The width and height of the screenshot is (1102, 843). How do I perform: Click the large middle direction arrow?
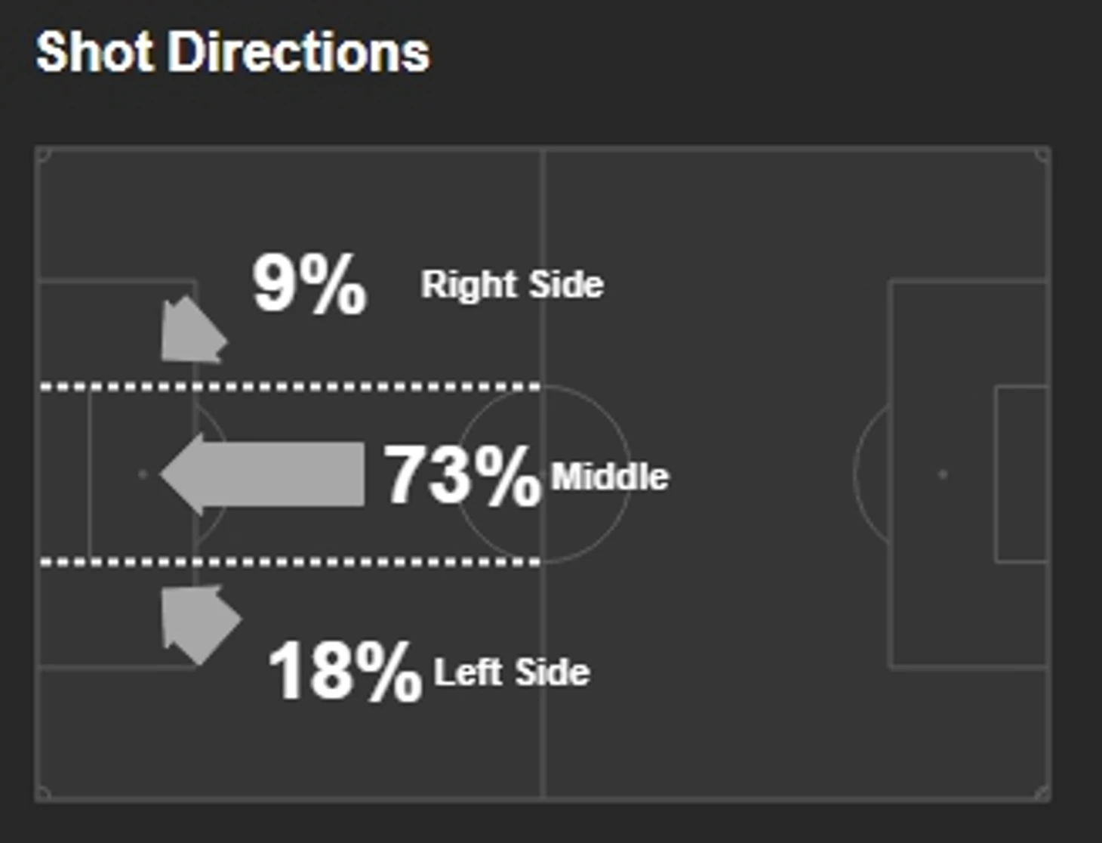[x=263, y=474]
